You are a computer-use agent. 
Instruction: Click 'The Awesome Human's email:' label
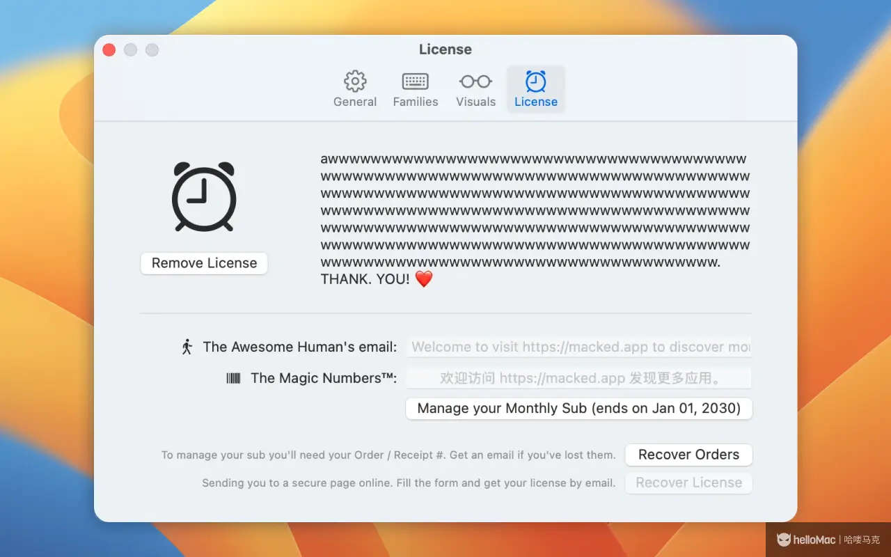(300, 347)
